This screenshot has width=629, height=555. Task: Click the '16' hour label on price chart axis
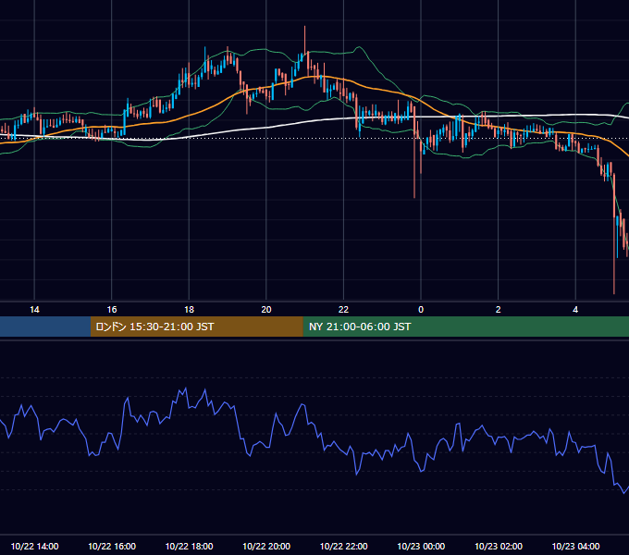pyautogui.click(x=112, y=310)
